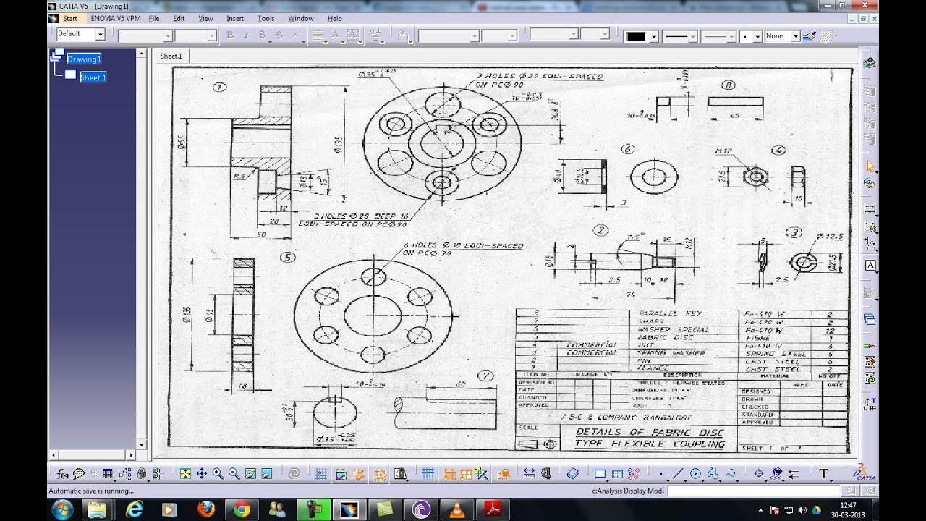
Task: Click the Axis Line and Center Line tool
Action: click(759, 474)
